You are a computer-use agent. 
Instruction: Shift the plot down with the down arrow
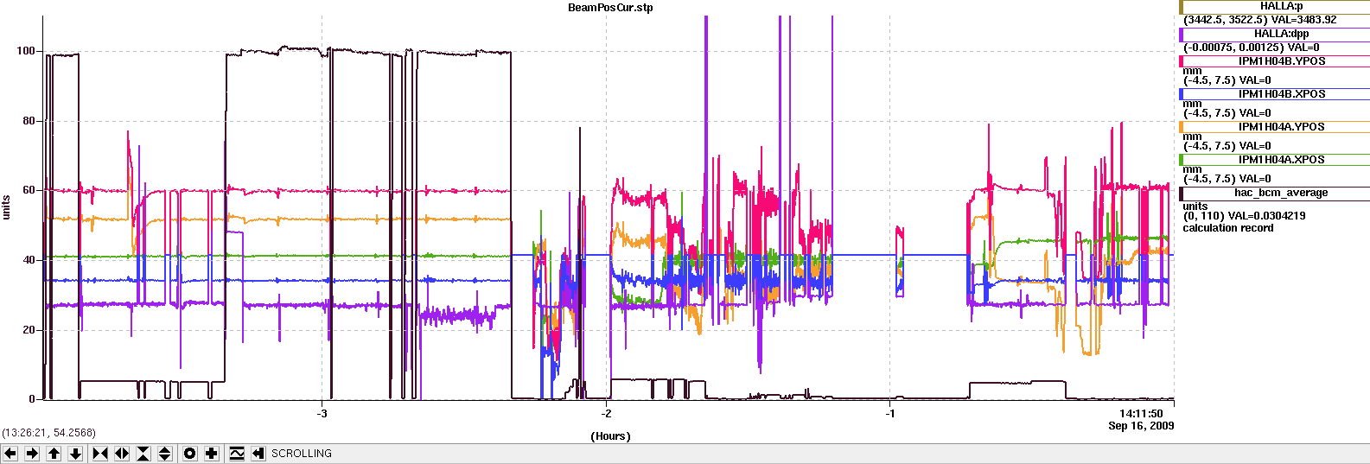(75, 453)
